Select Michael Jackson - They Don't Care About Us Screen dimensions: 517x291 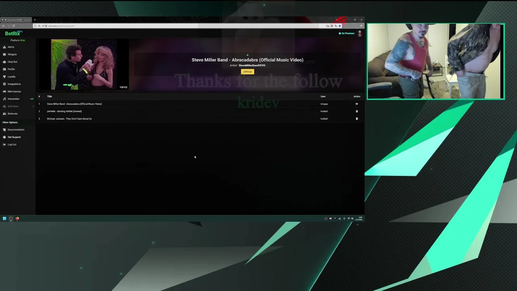tap(69, 119)
